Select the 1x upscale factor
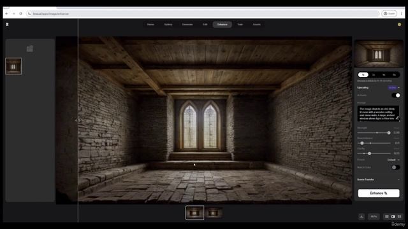408x229 pixels. (x=363, y=75)
